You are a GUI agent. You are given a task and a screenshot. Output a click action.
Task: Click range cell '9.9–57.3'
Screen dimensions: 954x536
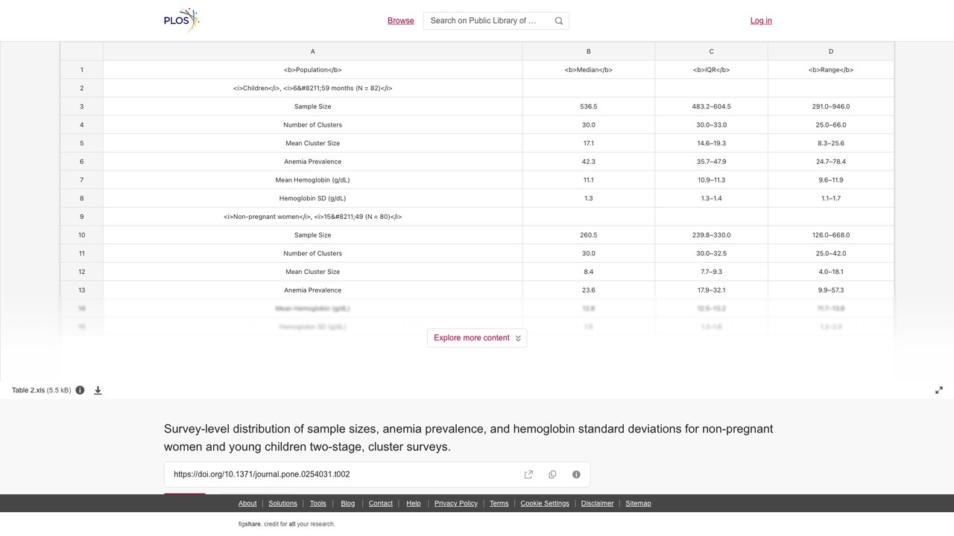[831, 290]
